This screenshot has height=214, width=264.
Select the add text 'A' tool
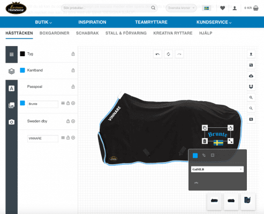click(x=12, y=88)
